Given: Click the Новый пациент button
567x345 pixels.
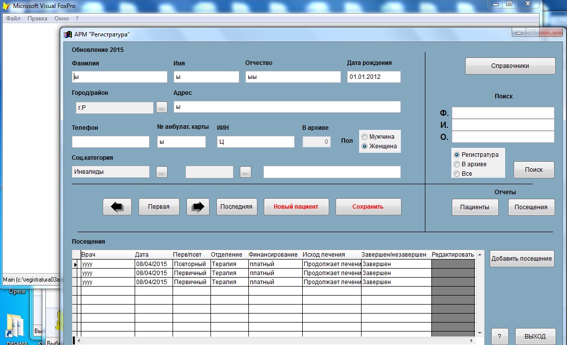Looking at the screenshot, I should point(296,207).
